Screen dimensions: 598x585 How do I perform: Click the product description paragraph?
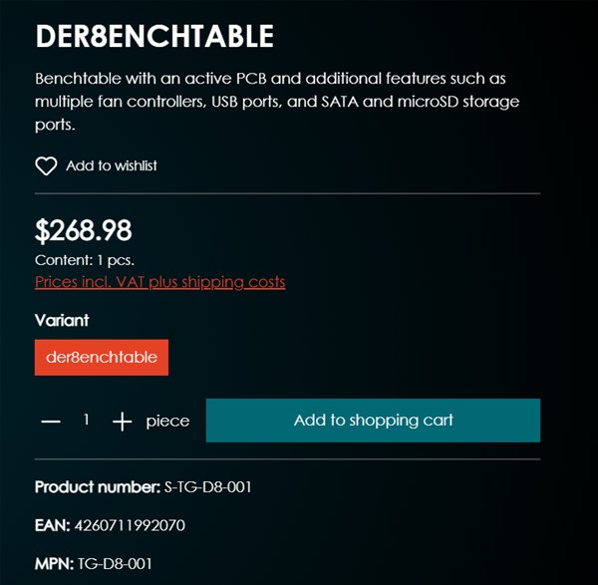tap(277, 102)
